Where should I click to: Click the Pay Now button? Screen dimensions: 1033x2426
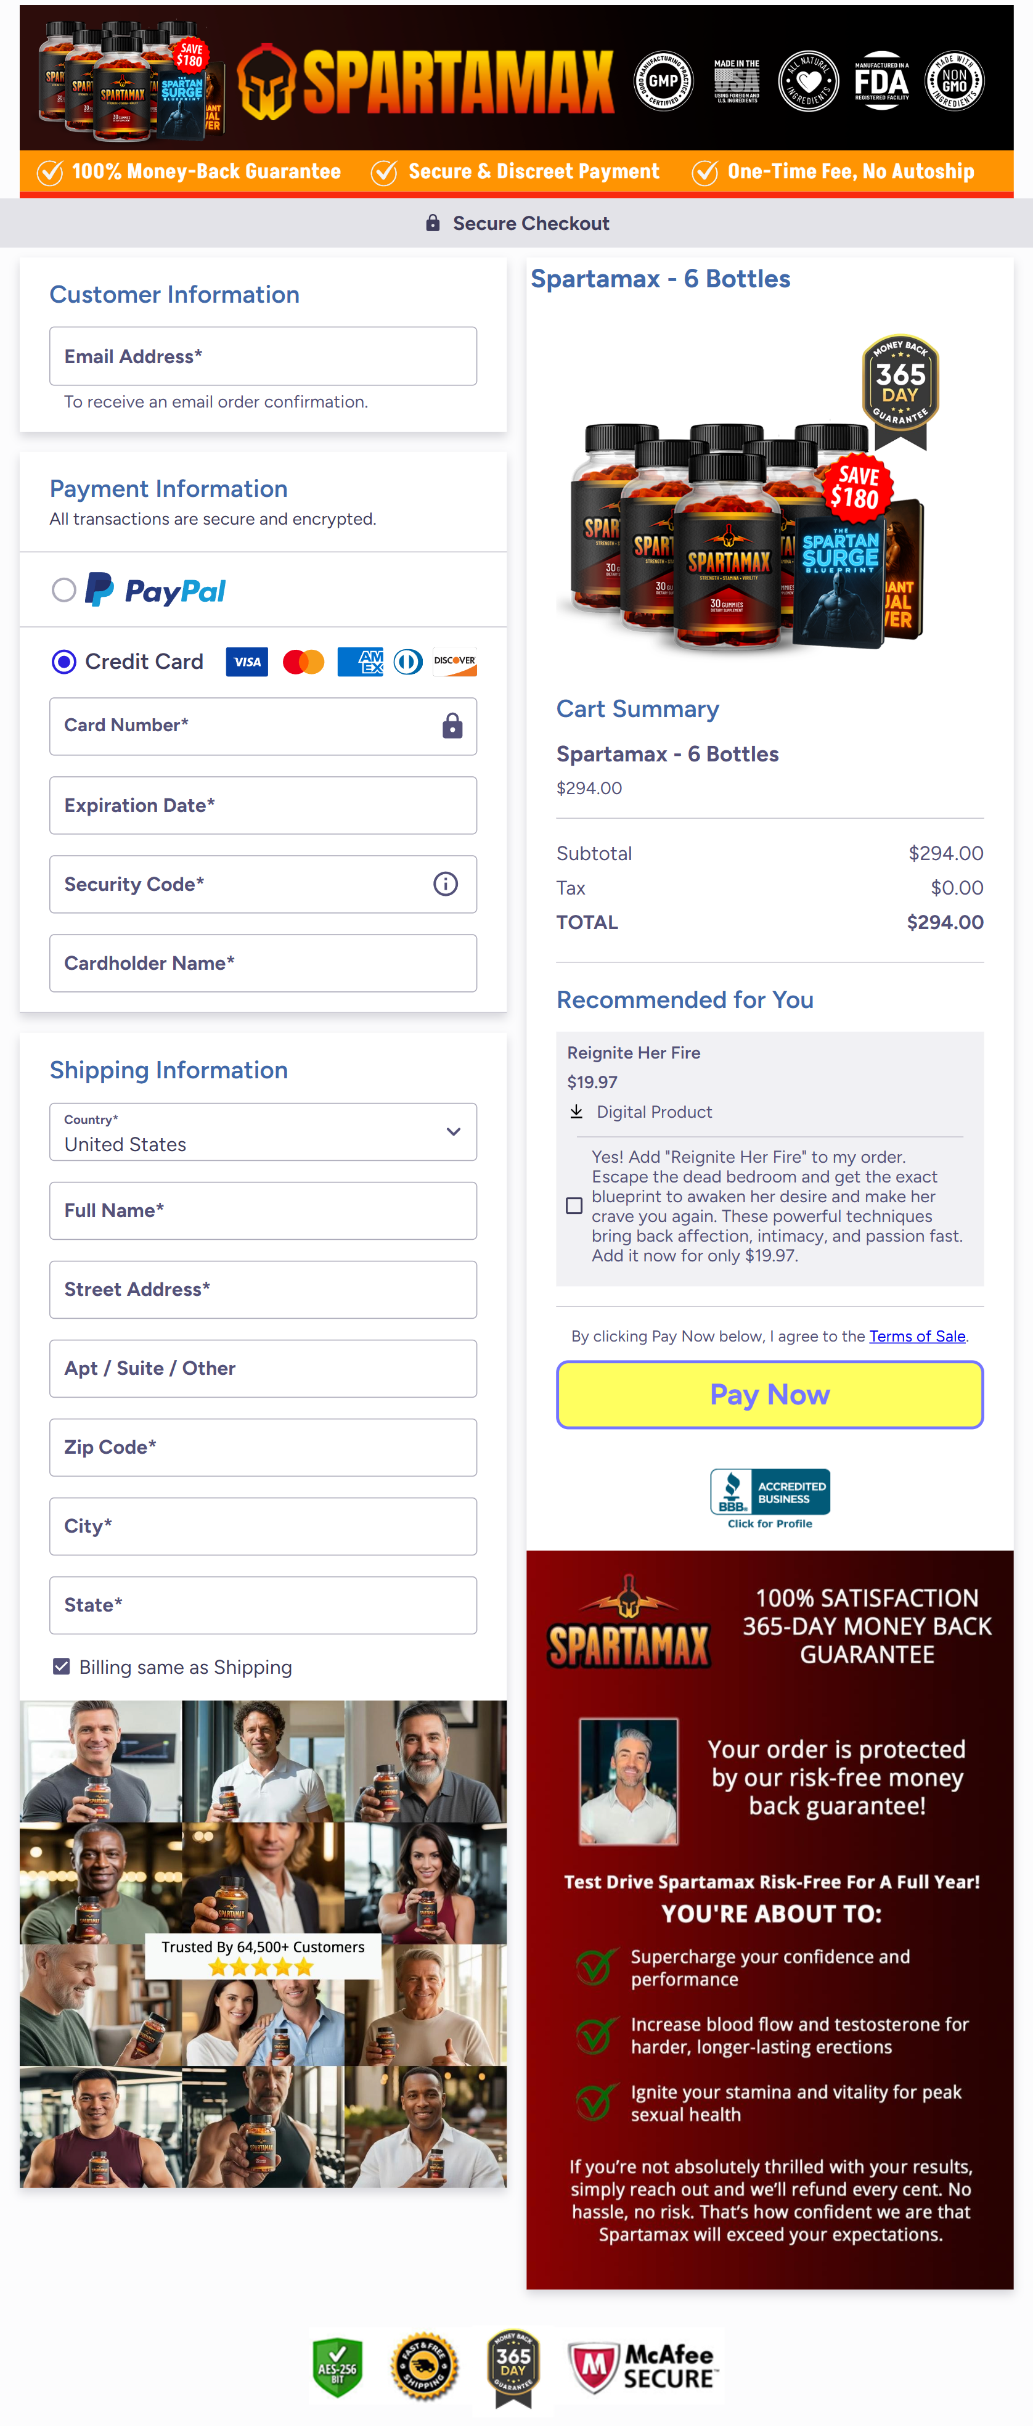click(x=769, y=1394)
